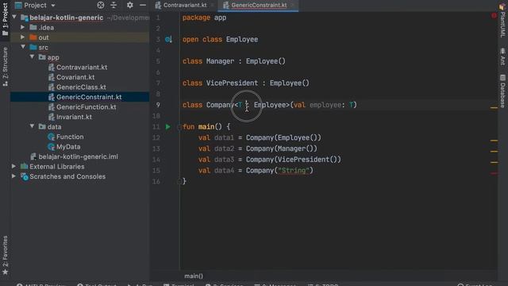The image size is (508, 286).
Task: Click the locate/scroll from source icon
Action: pos(101,5)
